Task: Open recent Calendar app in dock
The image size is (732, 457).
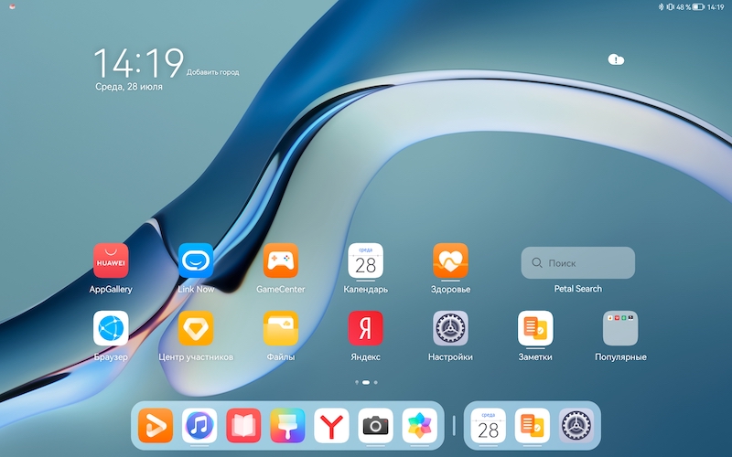Action: (489, 425)
